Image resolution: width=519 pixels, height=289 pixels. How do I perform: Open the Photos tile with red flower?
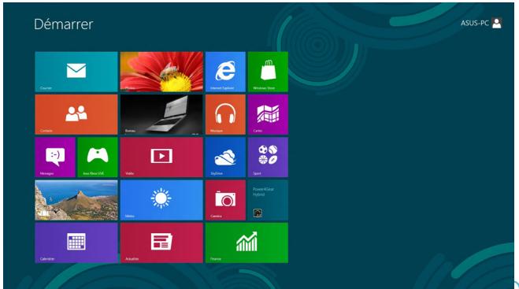161,72
